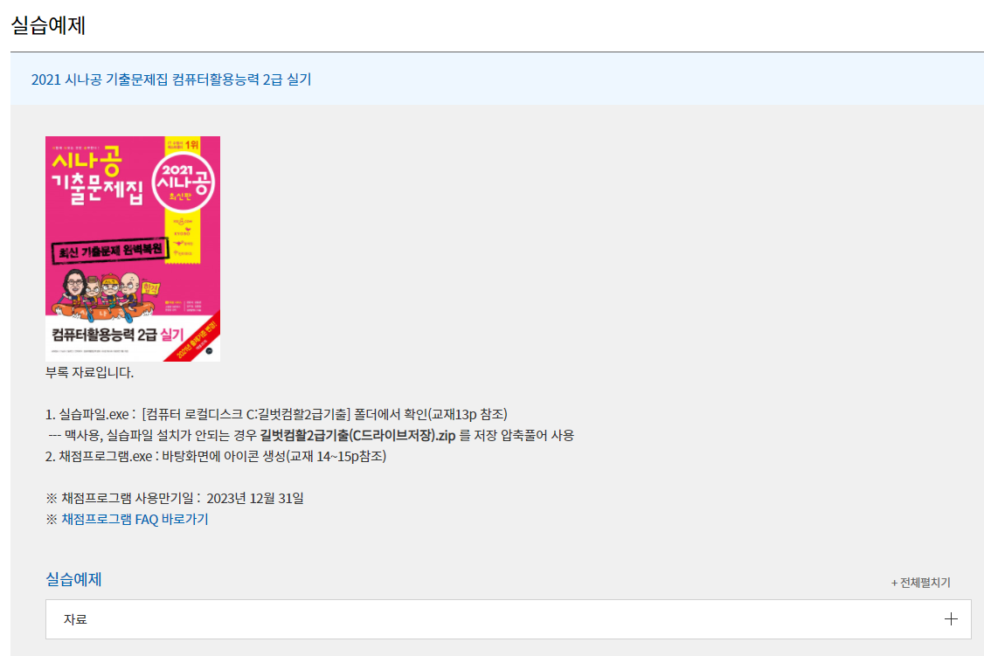Image resolution: width=984 pixels, height=656 pixels.
Task: Click the 실습파일.exe instruction line
Action: (276, 415)
